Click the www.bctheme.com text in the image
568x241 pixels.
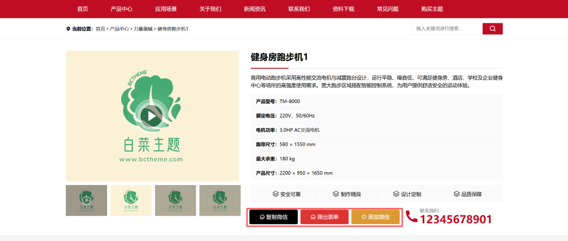151,159
